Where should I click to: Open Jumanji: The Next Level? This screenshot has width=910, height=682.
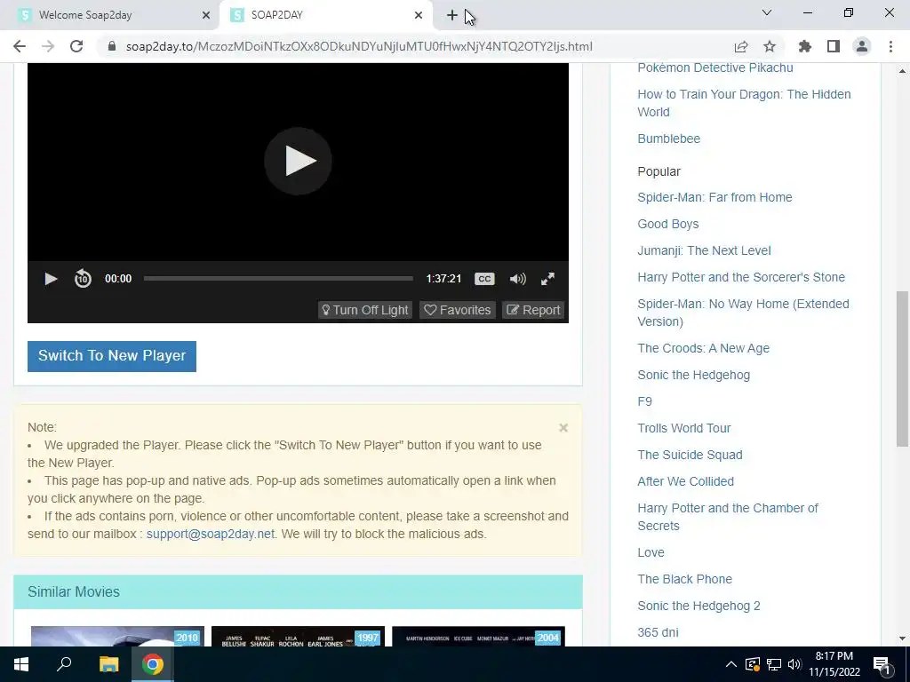[x=704, y=250]
